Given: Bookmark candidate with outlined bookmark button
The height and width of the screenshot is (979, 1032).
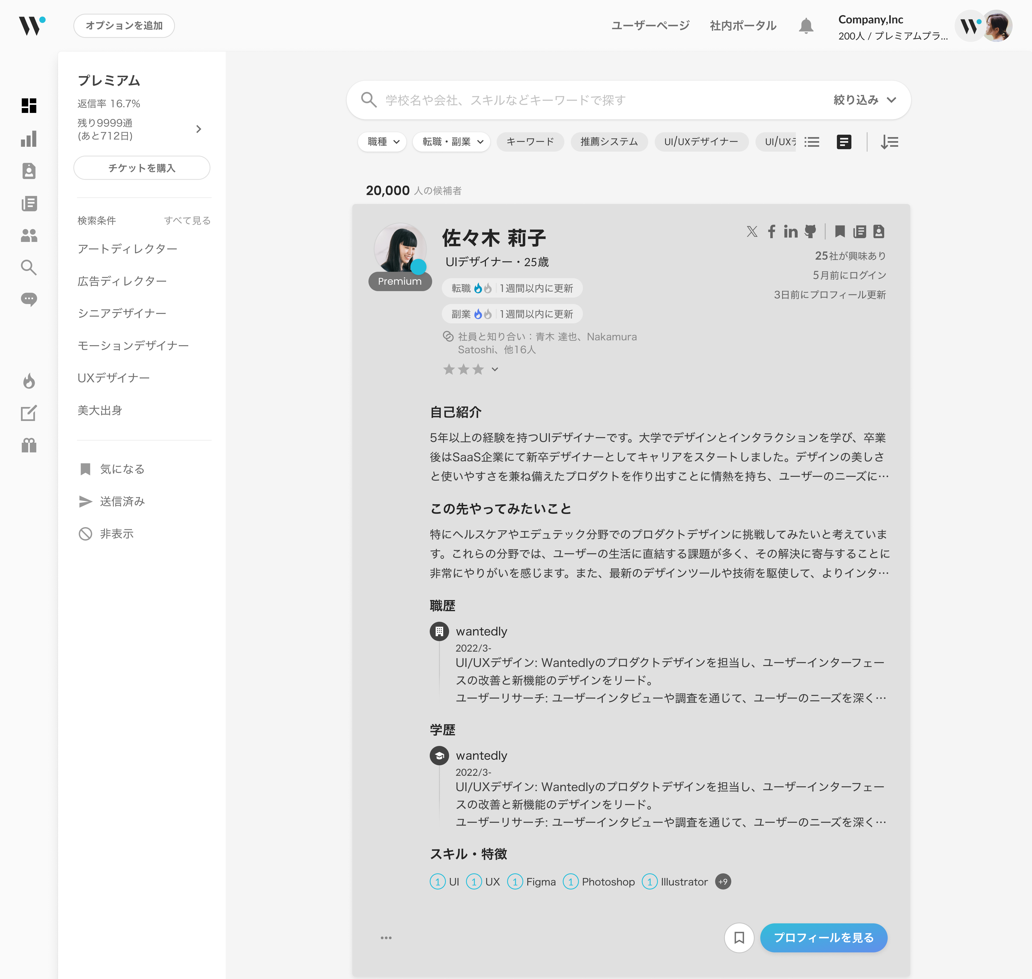Looking at the screenshot, I should tap(739, 938).
